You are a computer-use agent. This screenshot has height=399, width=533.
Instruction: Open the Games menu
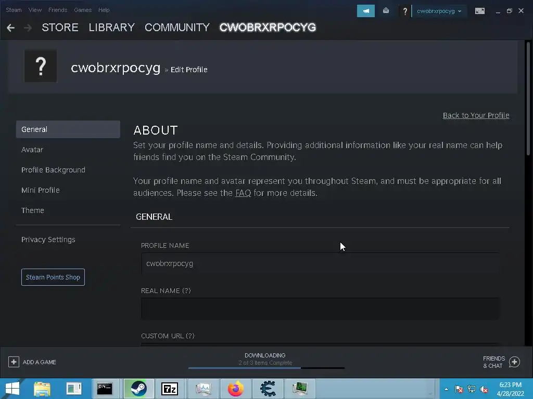[x=83, y=10]
